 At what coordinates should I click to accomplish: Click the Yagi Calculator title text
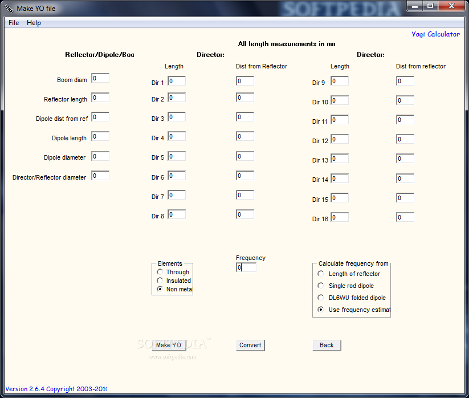(x=435, y=34)
